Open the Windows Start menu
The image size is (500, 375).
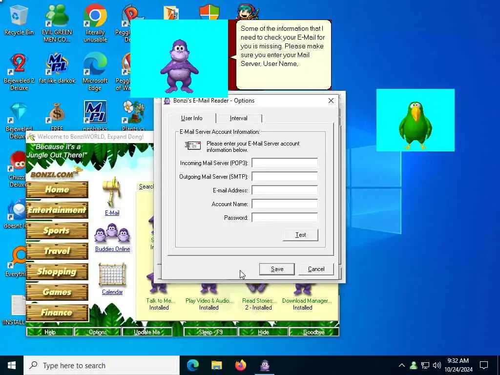coord(12,365)
